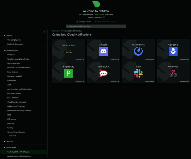The width and height of the screenshot is (191, 159).
Task: Open the RocketChat logo icon
Action: (103, 73)
